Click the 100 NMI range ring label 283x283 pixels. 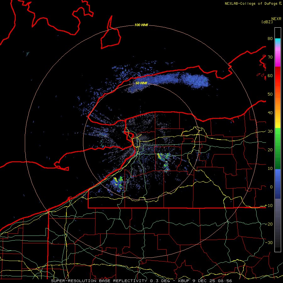141,25
